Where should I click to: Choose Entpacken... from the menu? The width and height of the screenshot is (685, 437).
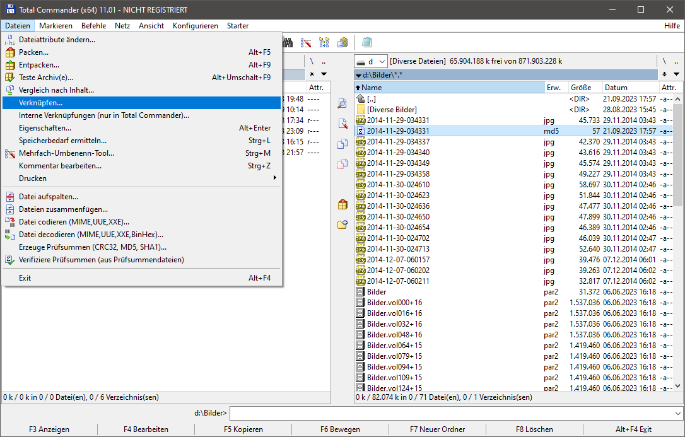tap(141, 65)
